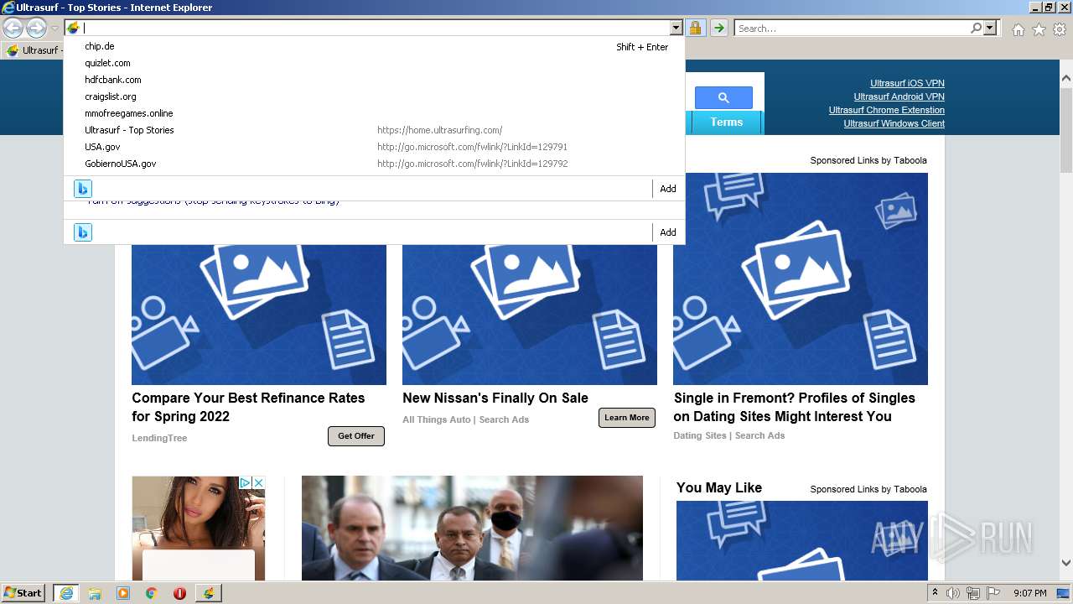Open New Nissan's Finally On Sale headline
The image size is (1073, 604).
pyautogui.click(x=495, y=398)
